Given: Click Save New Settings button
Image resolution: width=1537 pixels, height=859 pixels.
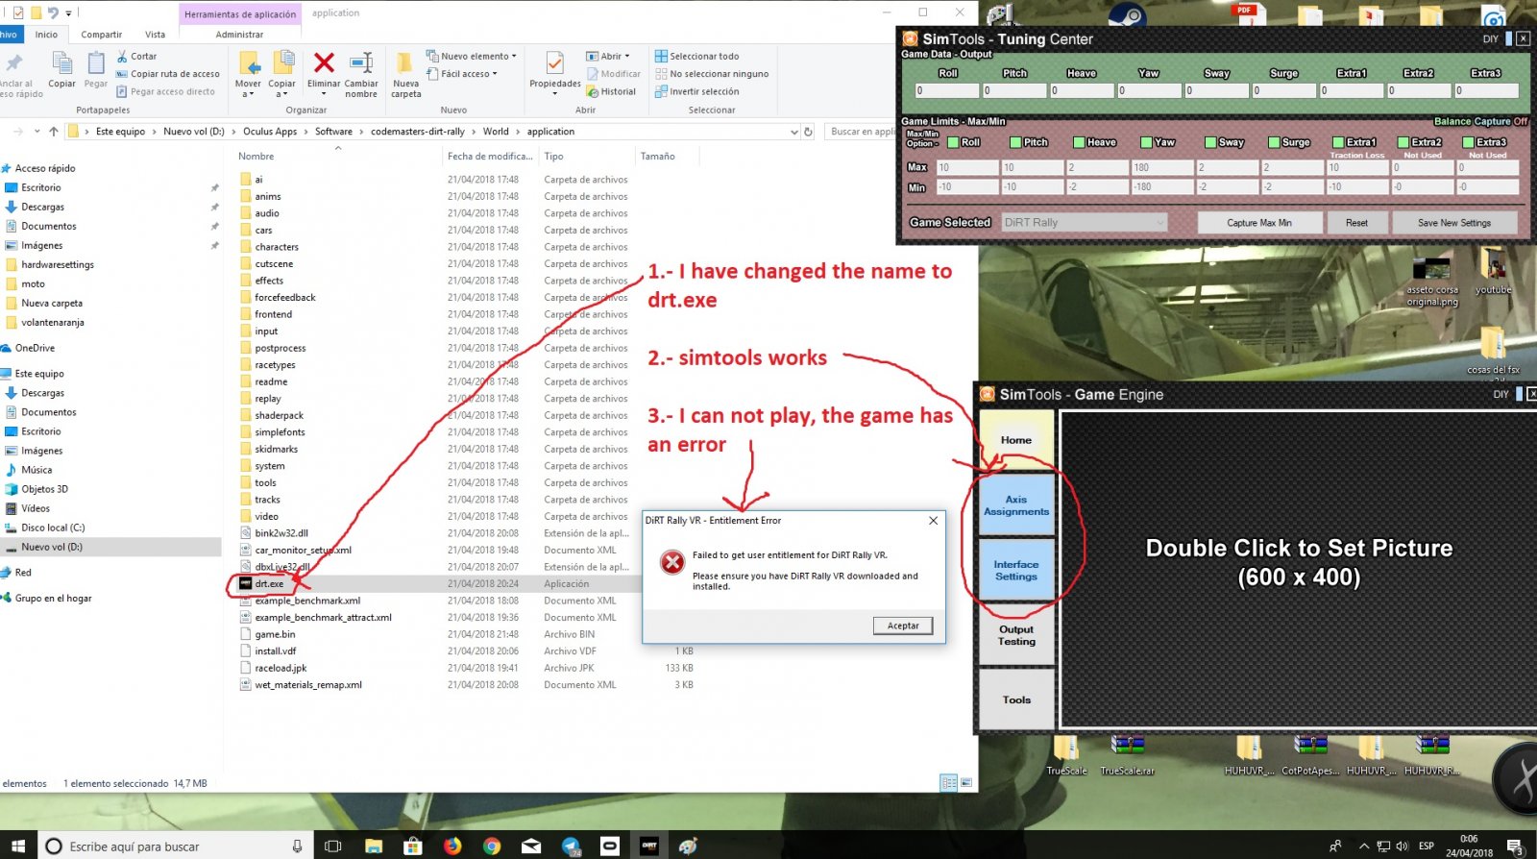Looking at the screenshot, I should (1454, 223).
